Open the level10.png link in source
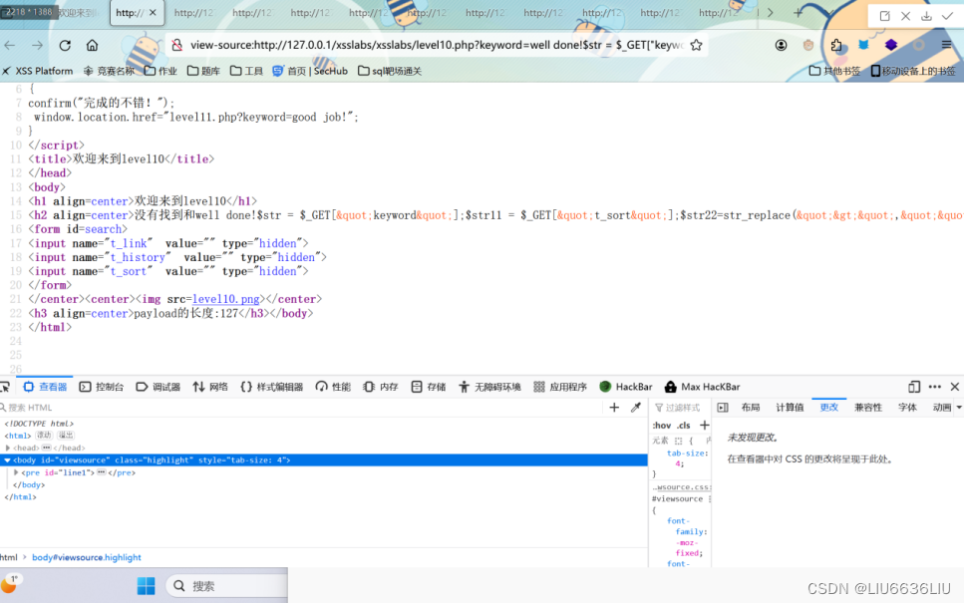The image size is (965, 604). click(x=226, y=299)
